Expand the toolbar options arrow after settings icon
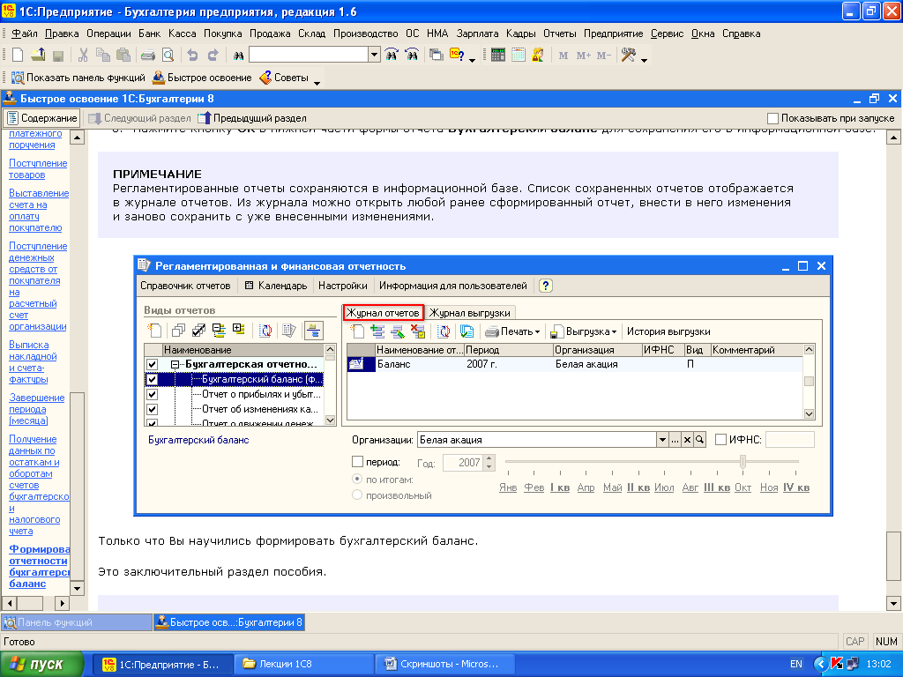Viewport: 903px width, 677px height. pos(644,60)
